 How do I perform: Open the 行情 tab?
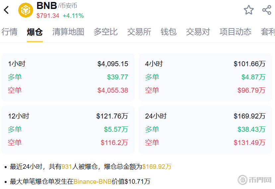pos(9,32)
